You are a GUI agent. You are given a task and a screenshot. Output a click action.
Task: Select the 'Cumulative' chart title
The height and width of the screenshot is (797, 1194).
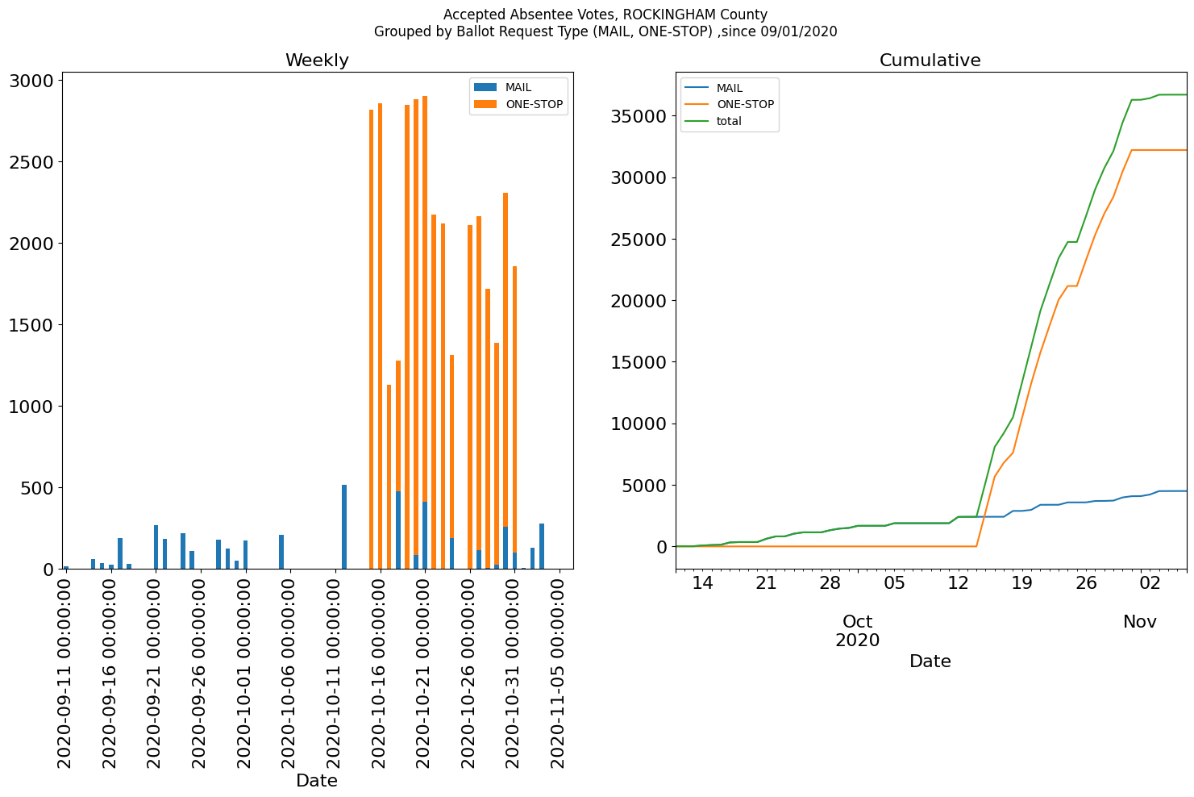(930, 61)
